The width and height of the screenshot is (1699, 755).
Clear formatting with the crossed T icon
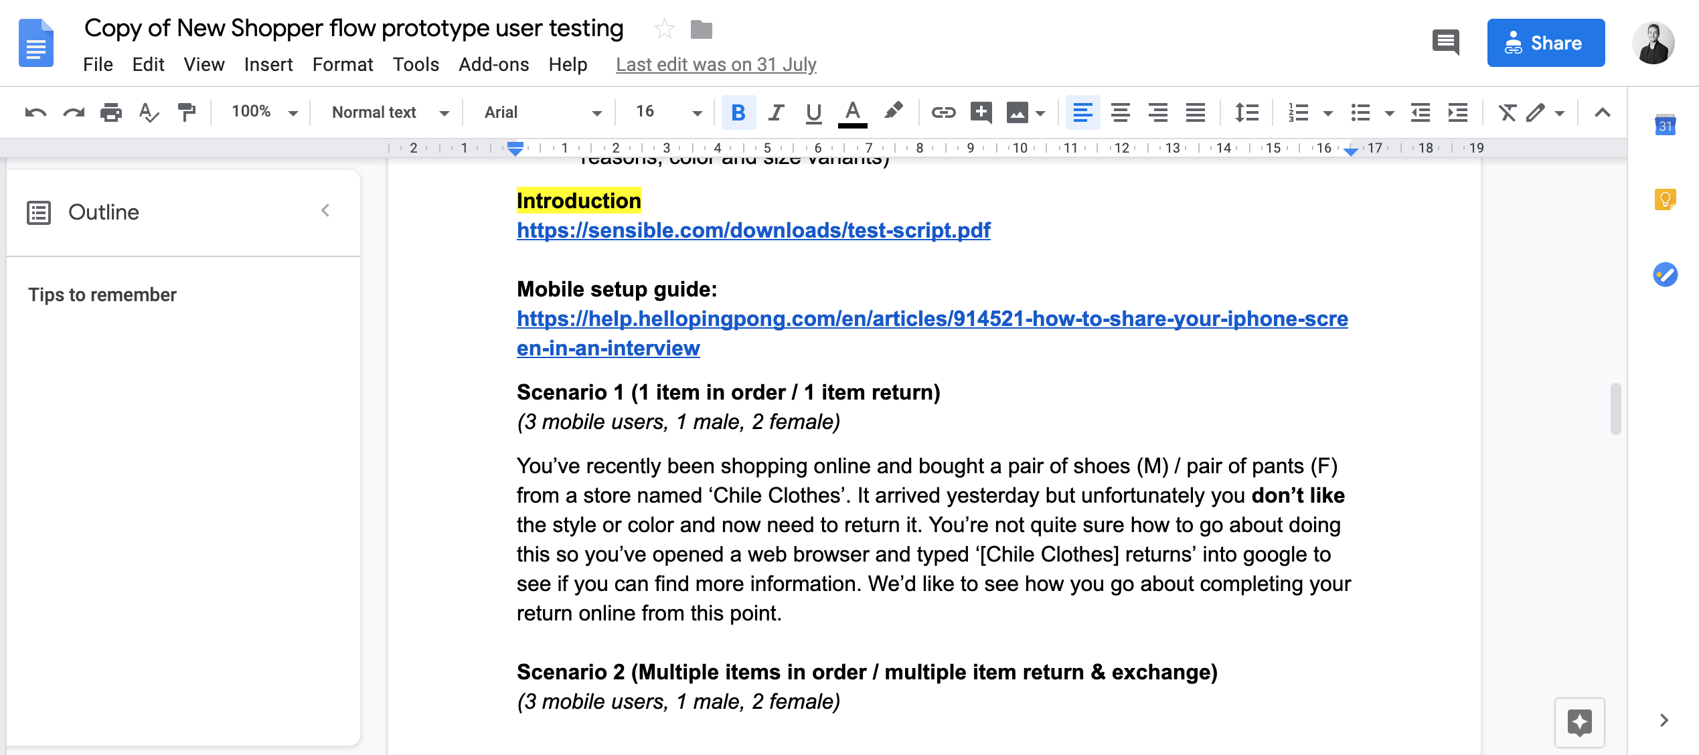coord(1507,112)
